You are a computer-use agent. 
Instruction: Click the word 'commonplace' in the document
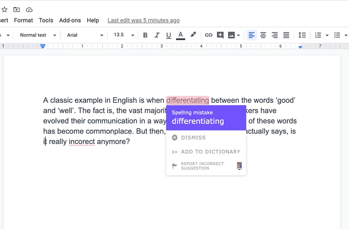click(x=110, y=131)
